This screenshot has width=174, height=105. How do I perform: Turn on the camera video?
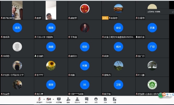coord(49,100)
